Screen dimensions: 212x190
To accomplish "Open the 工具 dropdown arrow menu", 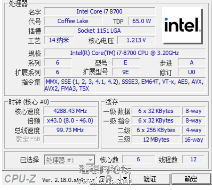I will [125, 179].
